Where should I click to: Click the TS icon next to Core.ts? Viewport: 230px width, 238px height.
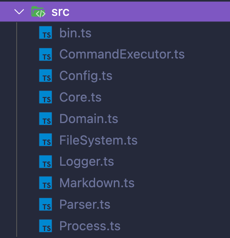[46, 97]
